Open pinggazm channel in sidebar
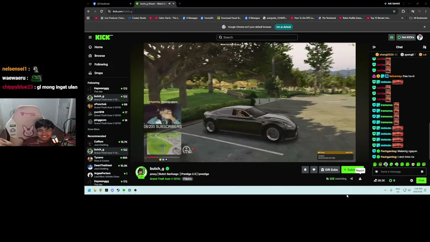 (107, 122)
